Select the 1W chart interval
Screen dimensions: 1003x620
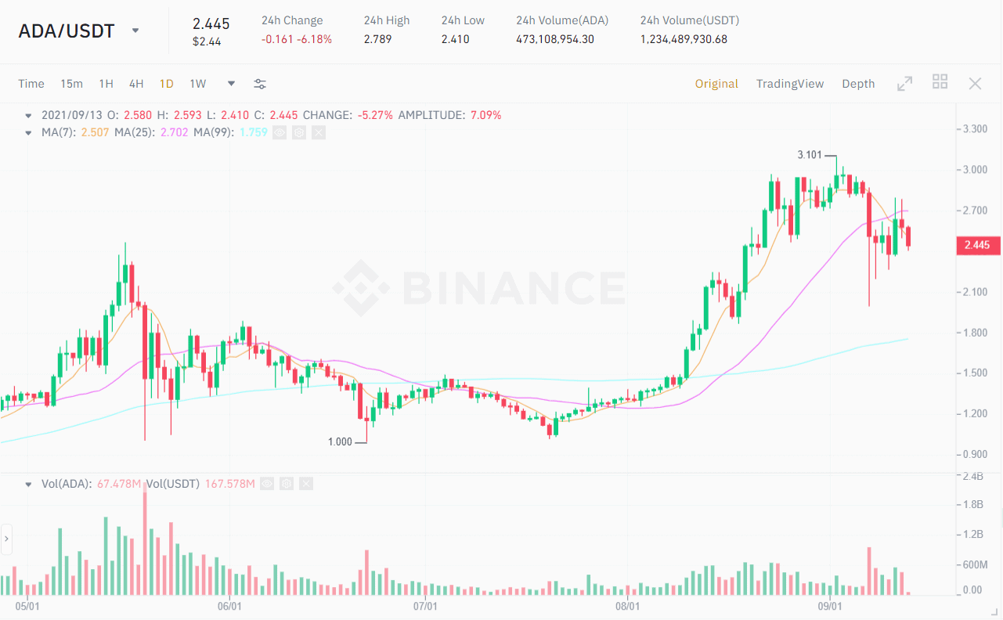tap(197, 84)
